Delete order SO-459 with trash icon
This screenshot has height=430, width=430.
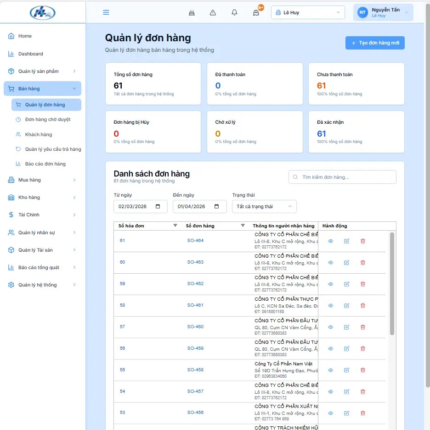362,348
